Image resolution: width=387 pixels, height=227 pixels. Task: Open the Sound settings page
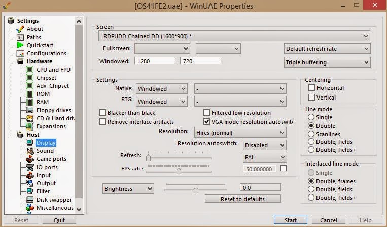(45, 151)
